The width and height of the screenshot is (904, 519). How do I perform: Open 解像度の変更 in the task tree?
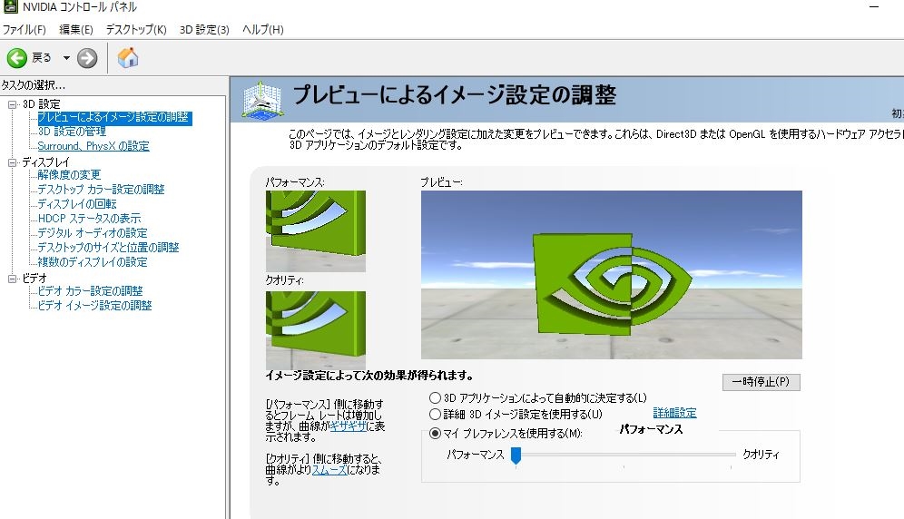pyautogui.click(x=69, y=175)
